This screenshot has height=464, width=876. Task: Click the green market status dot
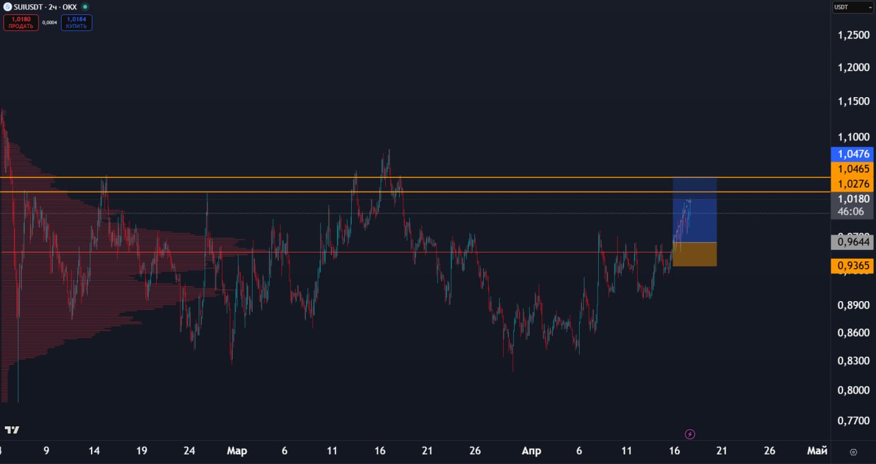tap(85, 7)
